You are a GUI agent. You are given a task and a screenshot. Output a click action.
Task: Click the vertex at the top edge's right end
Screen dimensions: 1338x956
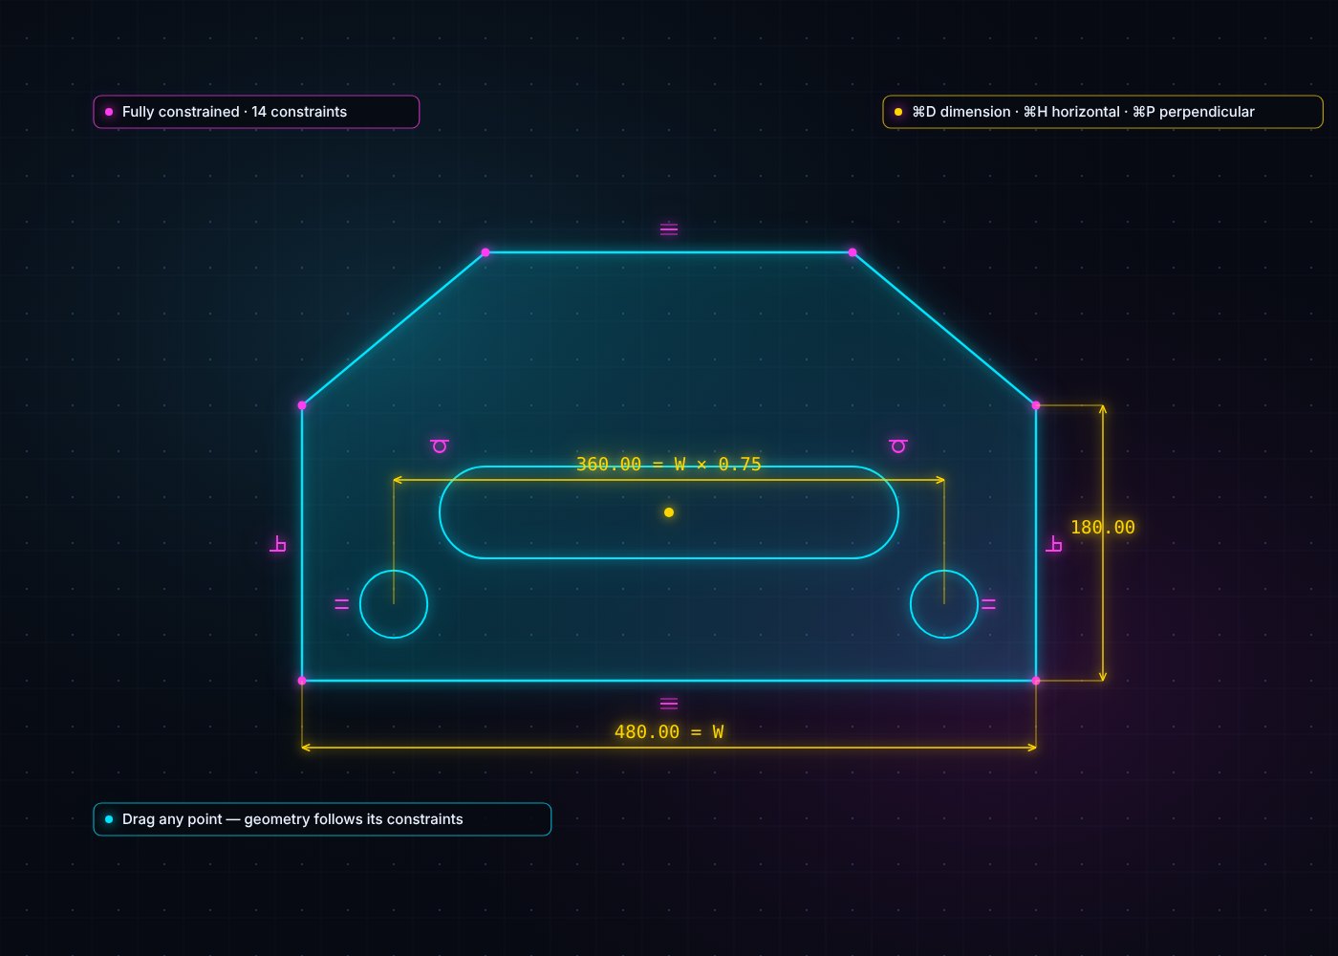click(x=852, y=252)
